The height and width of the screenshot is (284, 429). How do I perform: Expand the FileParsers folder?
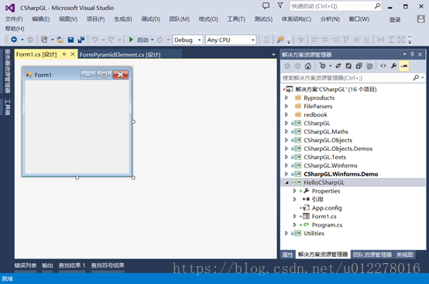(x=287, y=106)
